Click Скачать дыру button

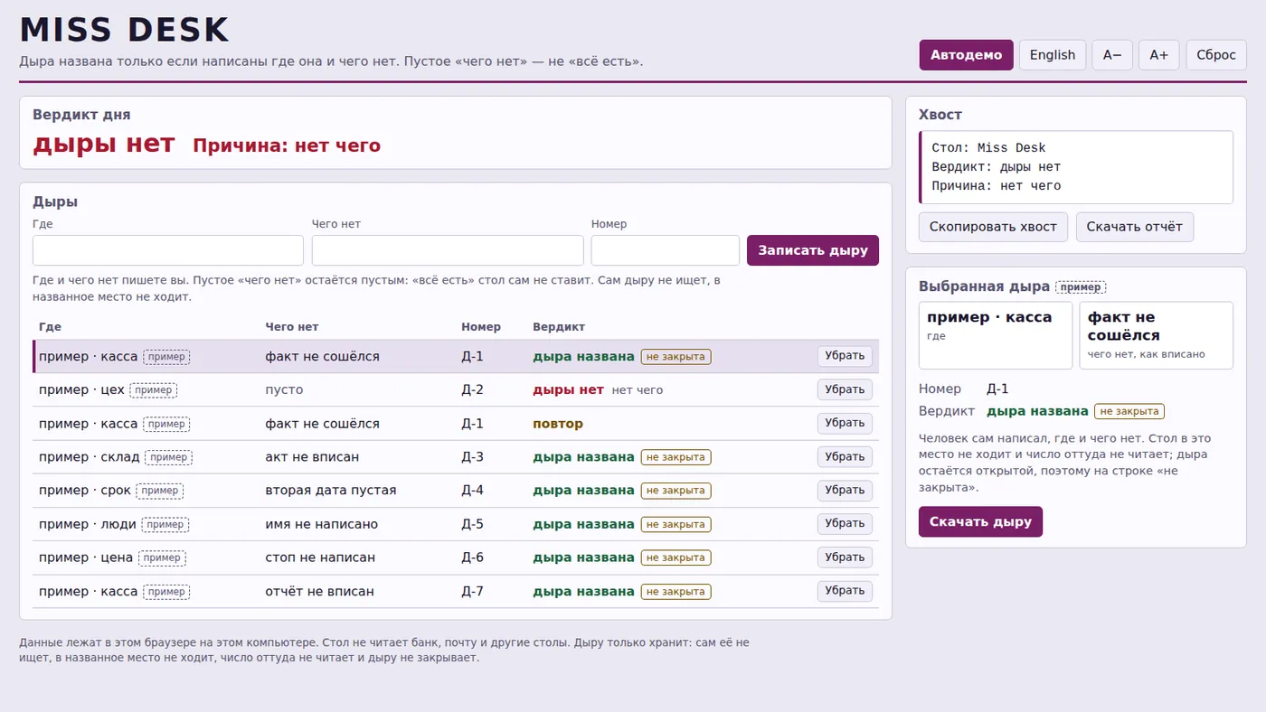[980, 522]
